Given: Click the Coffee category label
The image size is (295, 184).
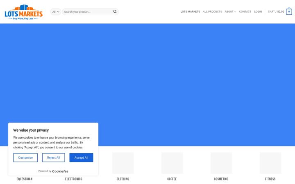Looking at the screenshot, I should click(x=172, y=179).
